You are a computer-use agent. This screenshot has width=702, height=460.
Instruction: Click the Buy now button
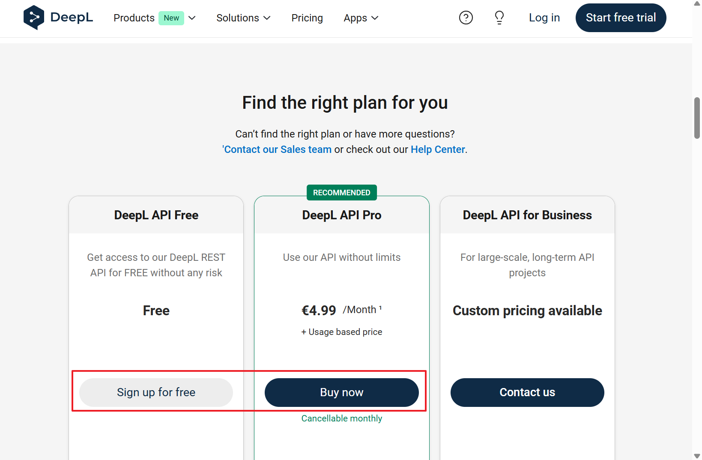pyautogui.click(x=342, y=392)
